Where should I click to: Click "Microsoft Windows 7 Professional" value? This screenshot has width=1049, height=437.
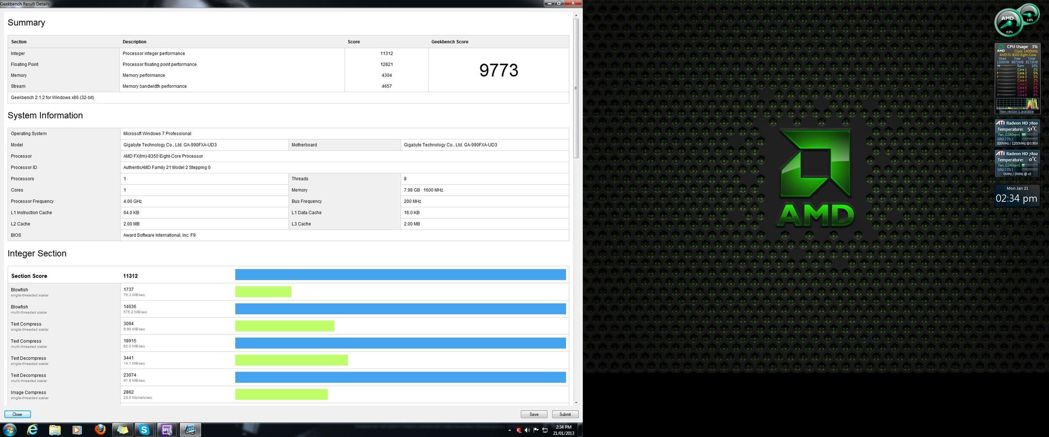point(157,134)
